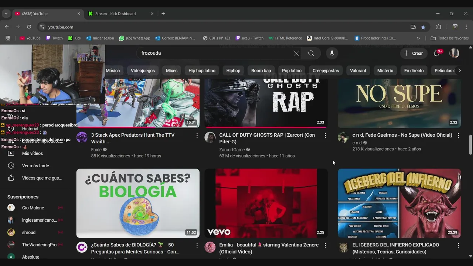The image size is (473, 266).
Task: Open the YouTube bookmark
Action: pos(30,38)
